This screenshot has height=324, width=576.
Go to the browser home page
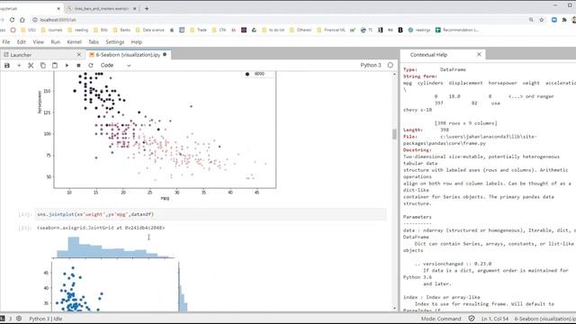pos(22,20)
